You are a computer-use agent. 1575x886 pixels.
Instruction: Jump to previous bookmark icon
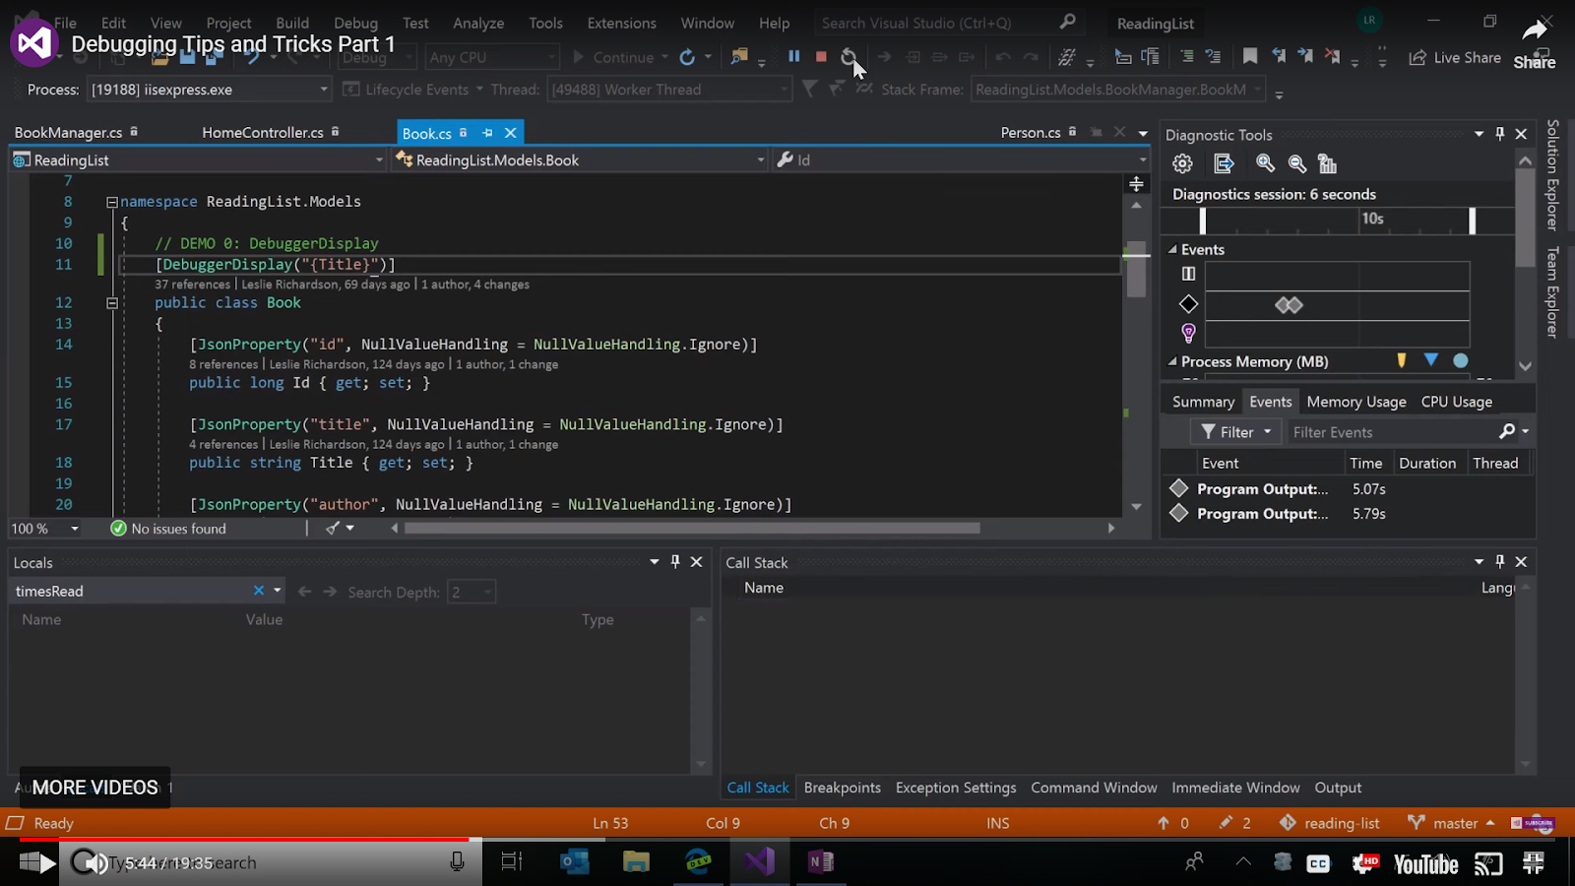1279,57
